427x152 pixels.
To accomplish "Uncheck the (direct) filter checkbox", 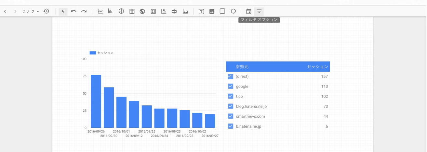I will point(231,76).
